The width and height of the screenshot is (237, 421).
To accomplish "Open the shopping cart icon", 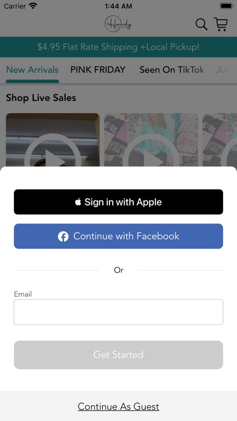I will (221, 24).
